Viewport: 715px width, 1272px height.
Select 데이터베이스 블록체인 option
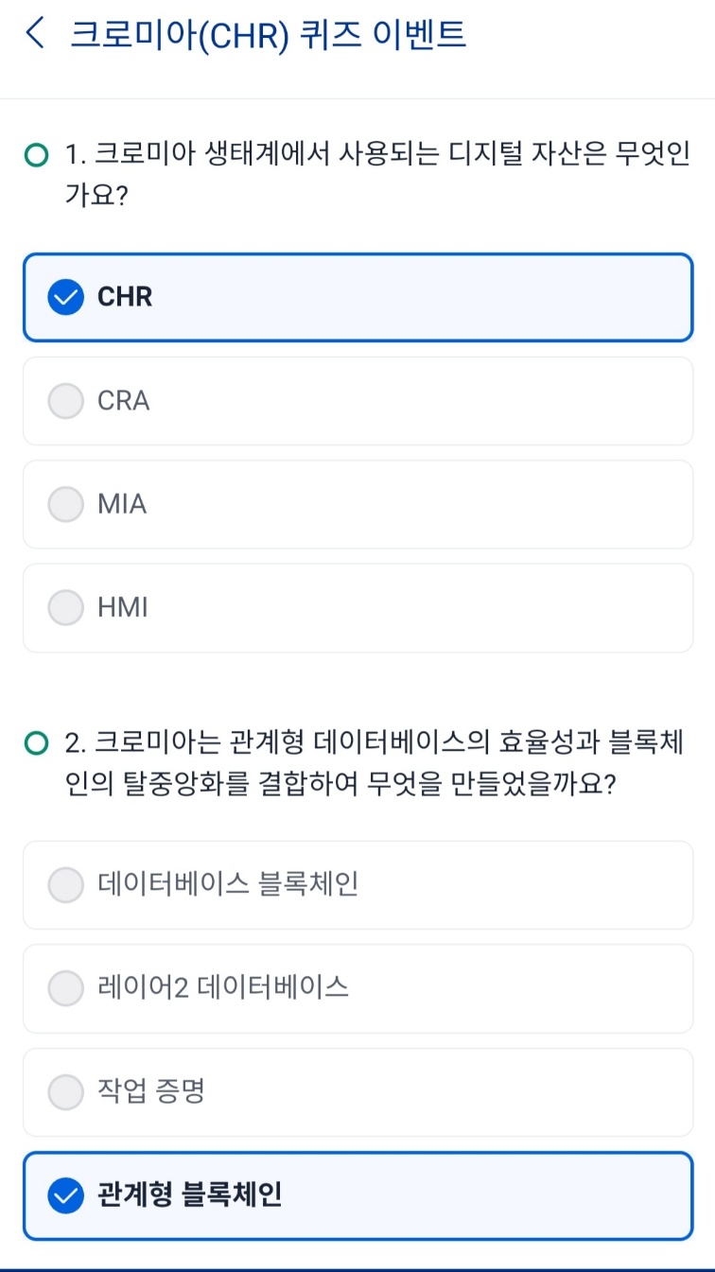357,885
